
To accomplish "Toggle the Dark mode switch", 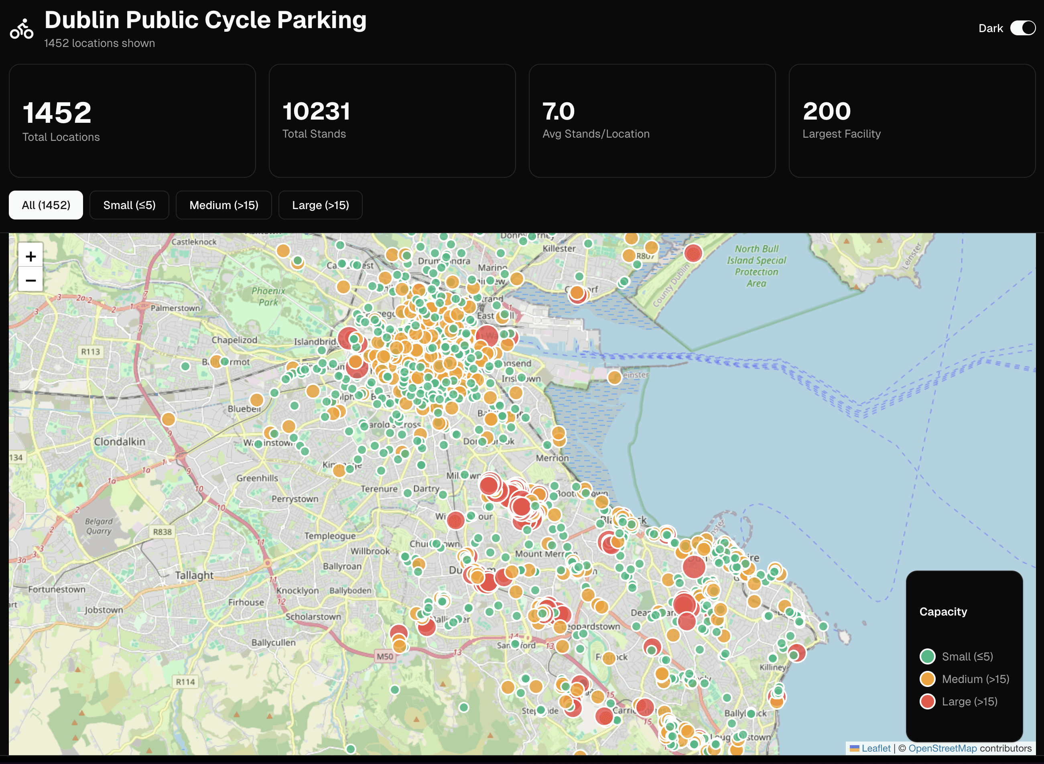I will 1022,28.
